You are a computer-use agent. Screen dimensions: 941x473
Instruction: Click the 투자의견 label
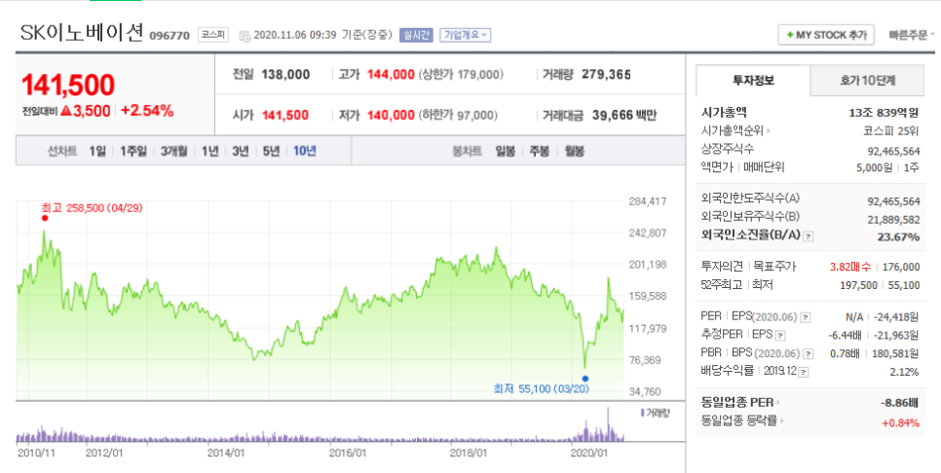click(x=722, y=266)
